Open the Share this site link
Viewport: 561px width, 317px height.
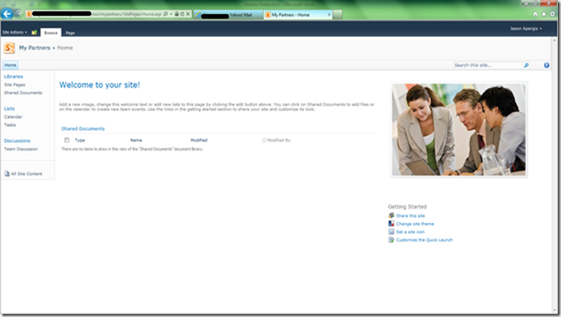pyautogui.click(x=410, y=216)
